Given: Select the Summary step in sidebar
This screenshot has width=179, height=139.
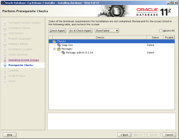Looking at the screenshot, I should coord(14,71).
